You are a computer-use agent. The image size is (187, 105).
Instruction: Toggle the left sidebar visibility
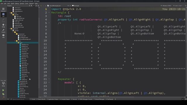8,99
